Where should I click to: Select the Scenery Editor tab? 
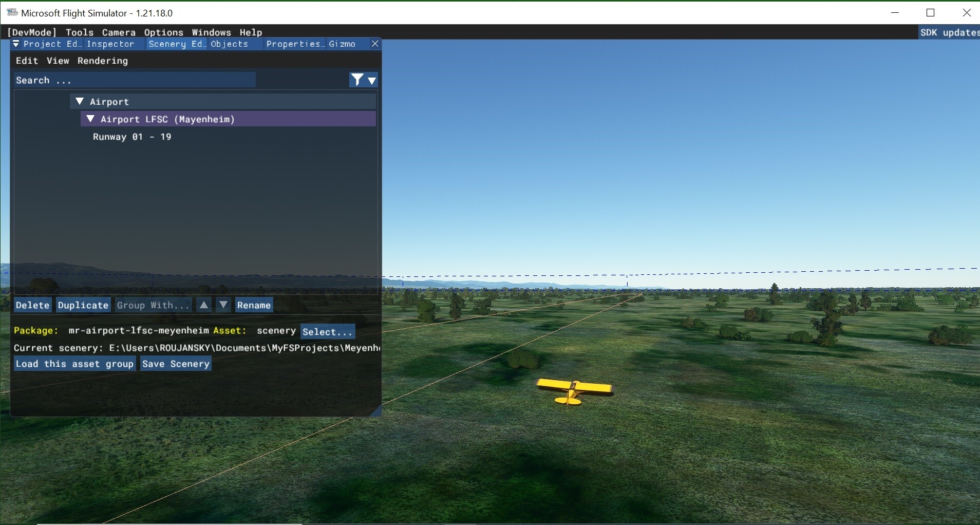click(x=177, y=44)
